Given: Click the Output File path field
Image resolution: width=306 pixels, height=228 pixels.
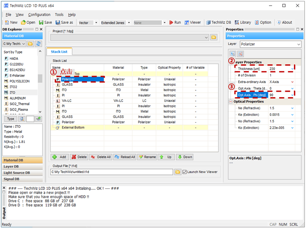Looking at the screenshot, I should (111, 172).
